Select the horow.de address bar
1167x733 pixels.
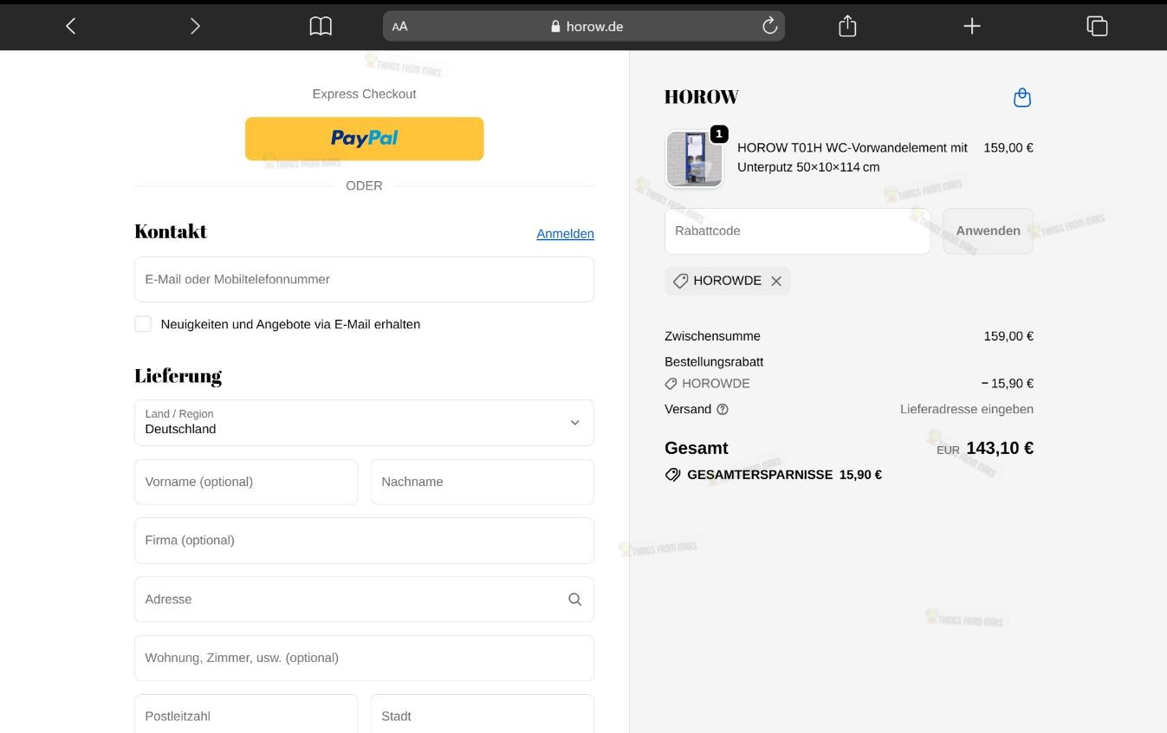(584, 26)
